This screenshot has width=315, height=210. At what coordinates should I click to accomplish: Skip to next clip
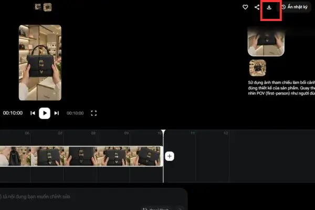(57, 113)
